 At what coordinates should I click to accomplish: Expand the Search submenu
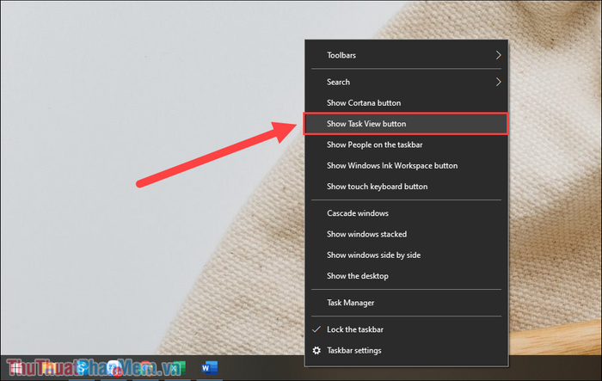(407, 82)
